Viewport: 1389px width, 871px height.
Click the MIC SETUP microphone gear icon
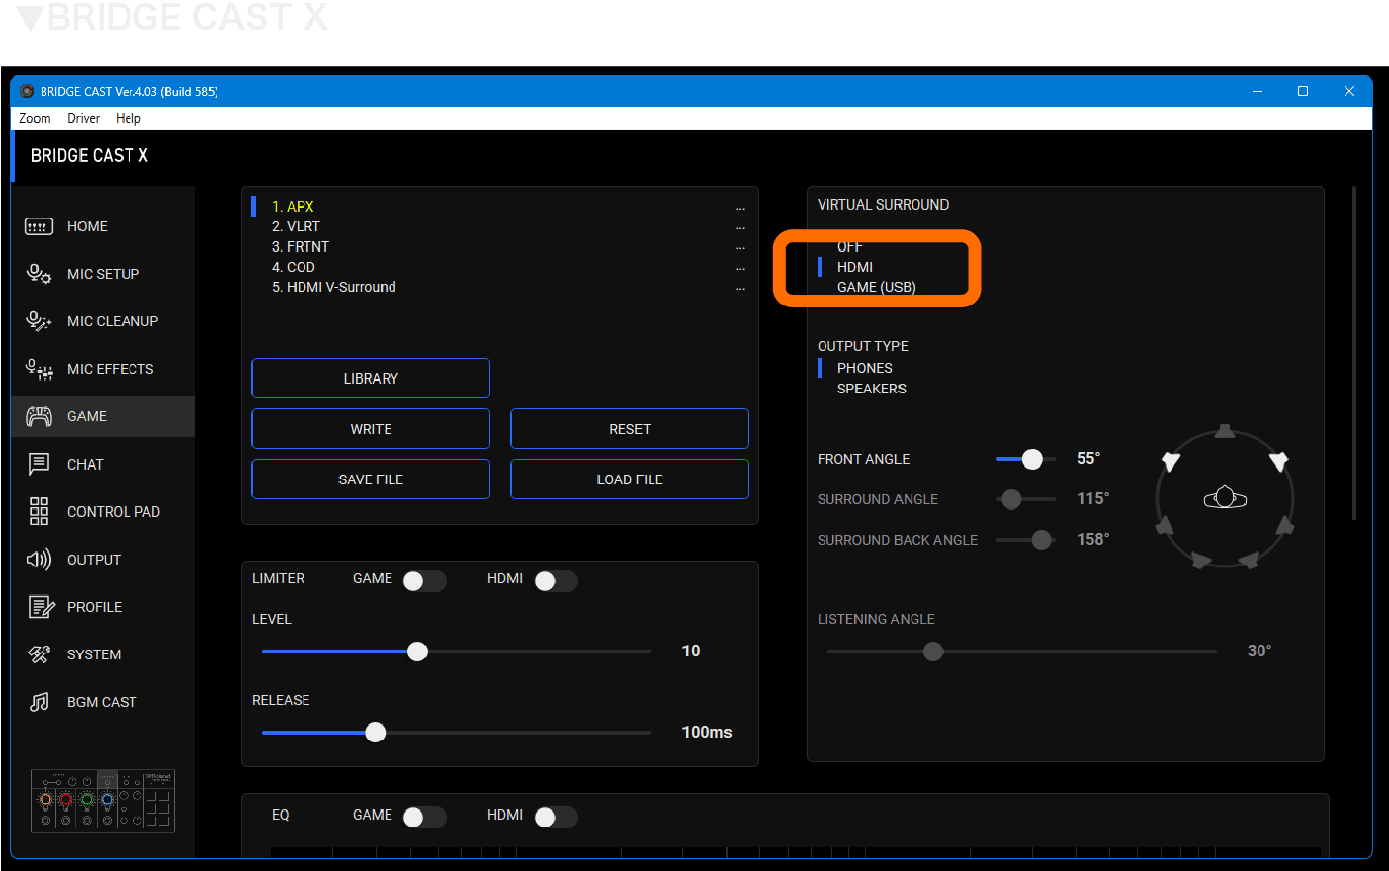coord(39,274)
